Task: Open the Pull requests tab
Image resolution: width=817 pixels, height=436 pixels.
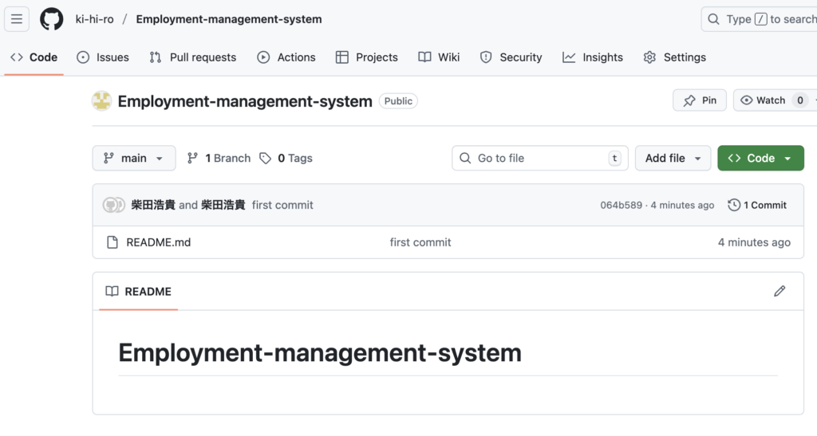Action: [x=193, y=57]
